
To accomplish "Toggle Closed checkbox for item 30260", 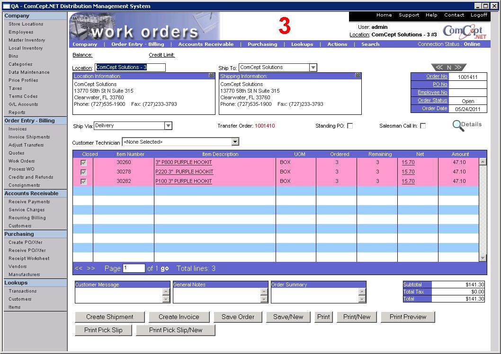I will click(83, 163).
